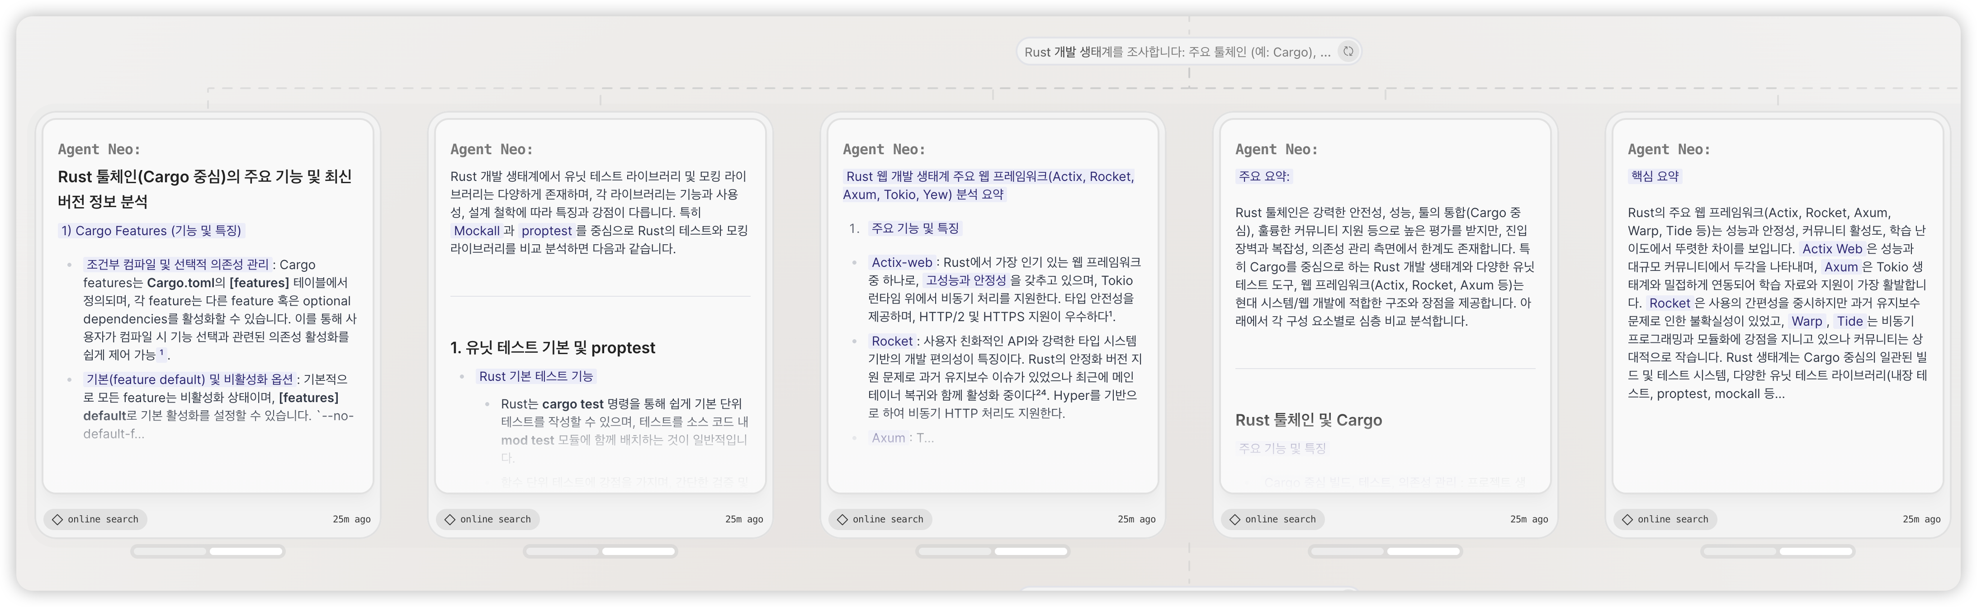Click the '1) Cargo Features' highlighted heading
The height and width of the screenshot is (607, 1977).
coord(151,231)
